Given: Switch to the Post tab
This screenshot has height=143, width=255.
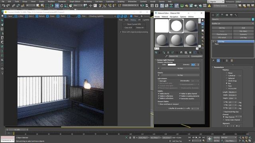Looking at the screenshot, I should pos(121,20).
